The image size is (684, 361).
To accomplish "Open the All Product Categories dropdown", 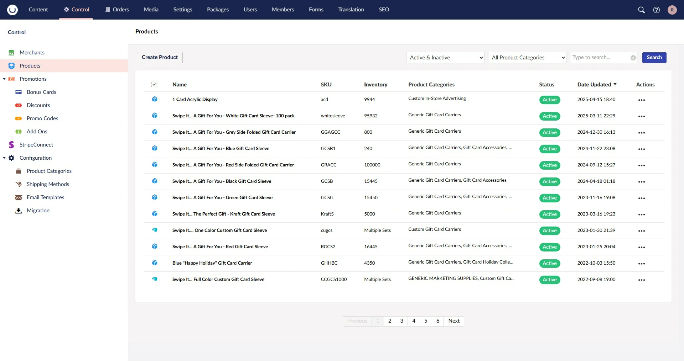I will (x=527, y=58).
